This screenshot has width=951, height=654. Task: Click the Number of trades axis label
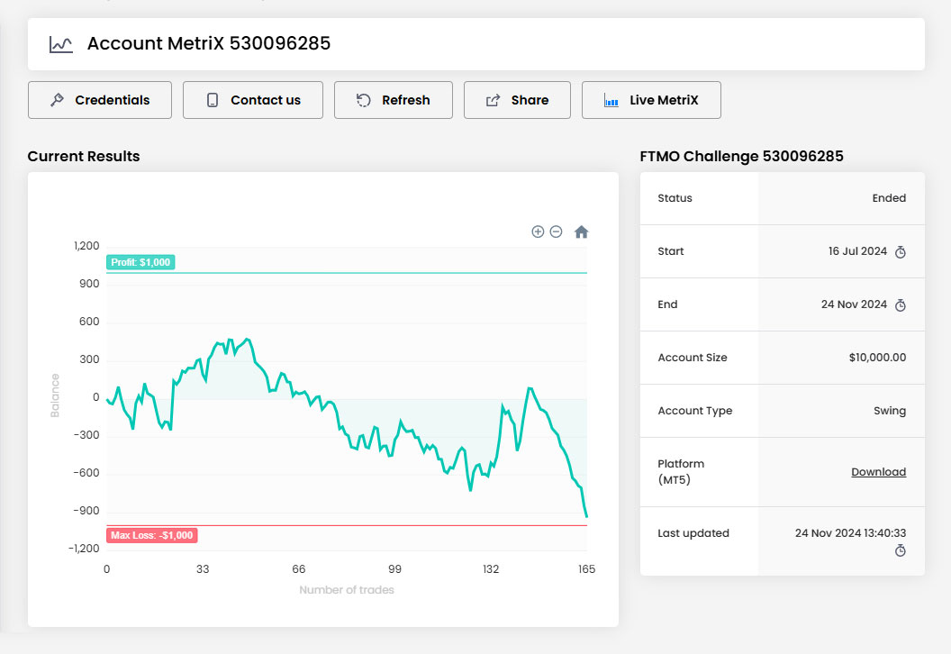coord(347,590)
